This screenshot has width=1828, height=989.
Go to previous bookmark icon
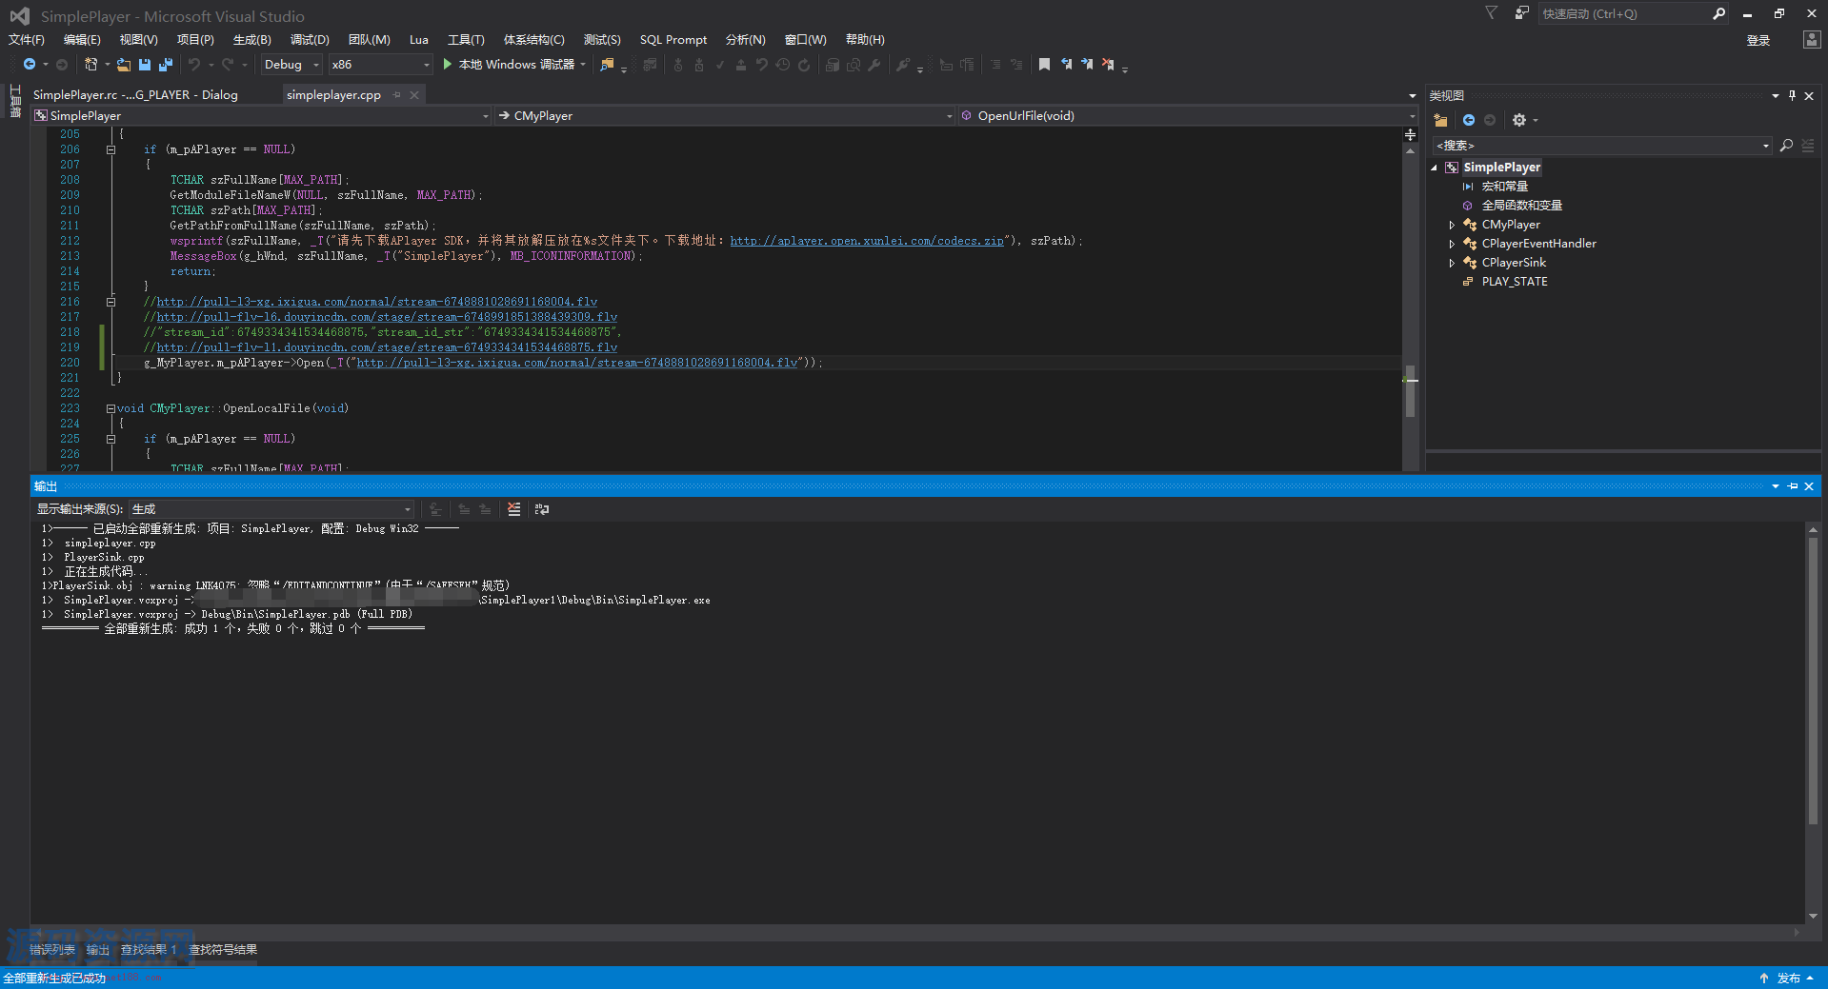tap(1066, 65)
